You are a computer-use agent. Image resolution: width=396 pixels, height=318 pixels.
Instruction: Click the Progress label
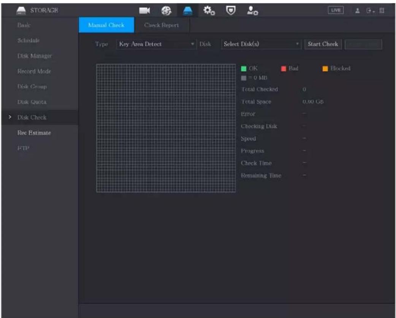click(253, 151)
